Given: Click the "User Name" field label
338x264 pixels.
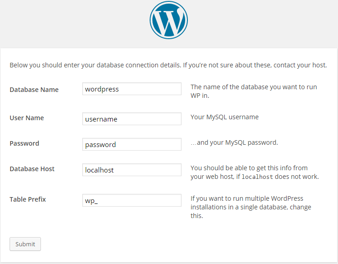Looking at the screenshot, I should pos(27,118).
